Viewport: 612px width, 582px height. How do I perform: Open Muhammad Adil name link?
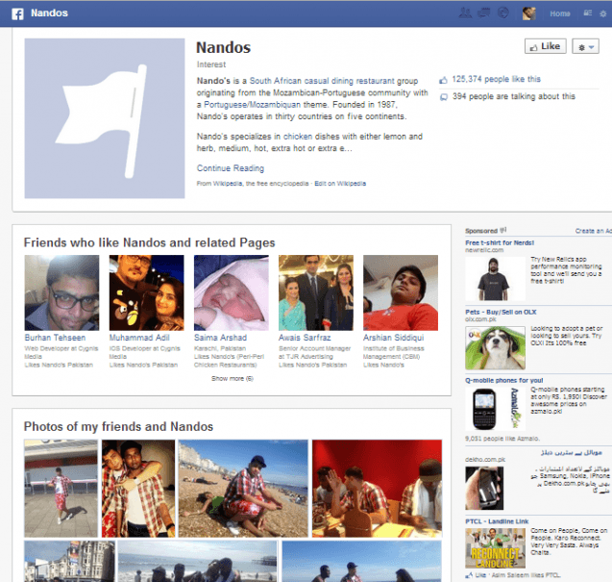(139, 338)
